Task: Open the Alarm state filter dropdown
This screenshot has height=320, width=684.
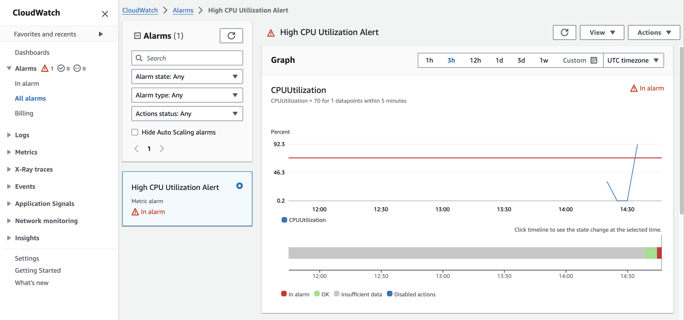Action: 187,76
